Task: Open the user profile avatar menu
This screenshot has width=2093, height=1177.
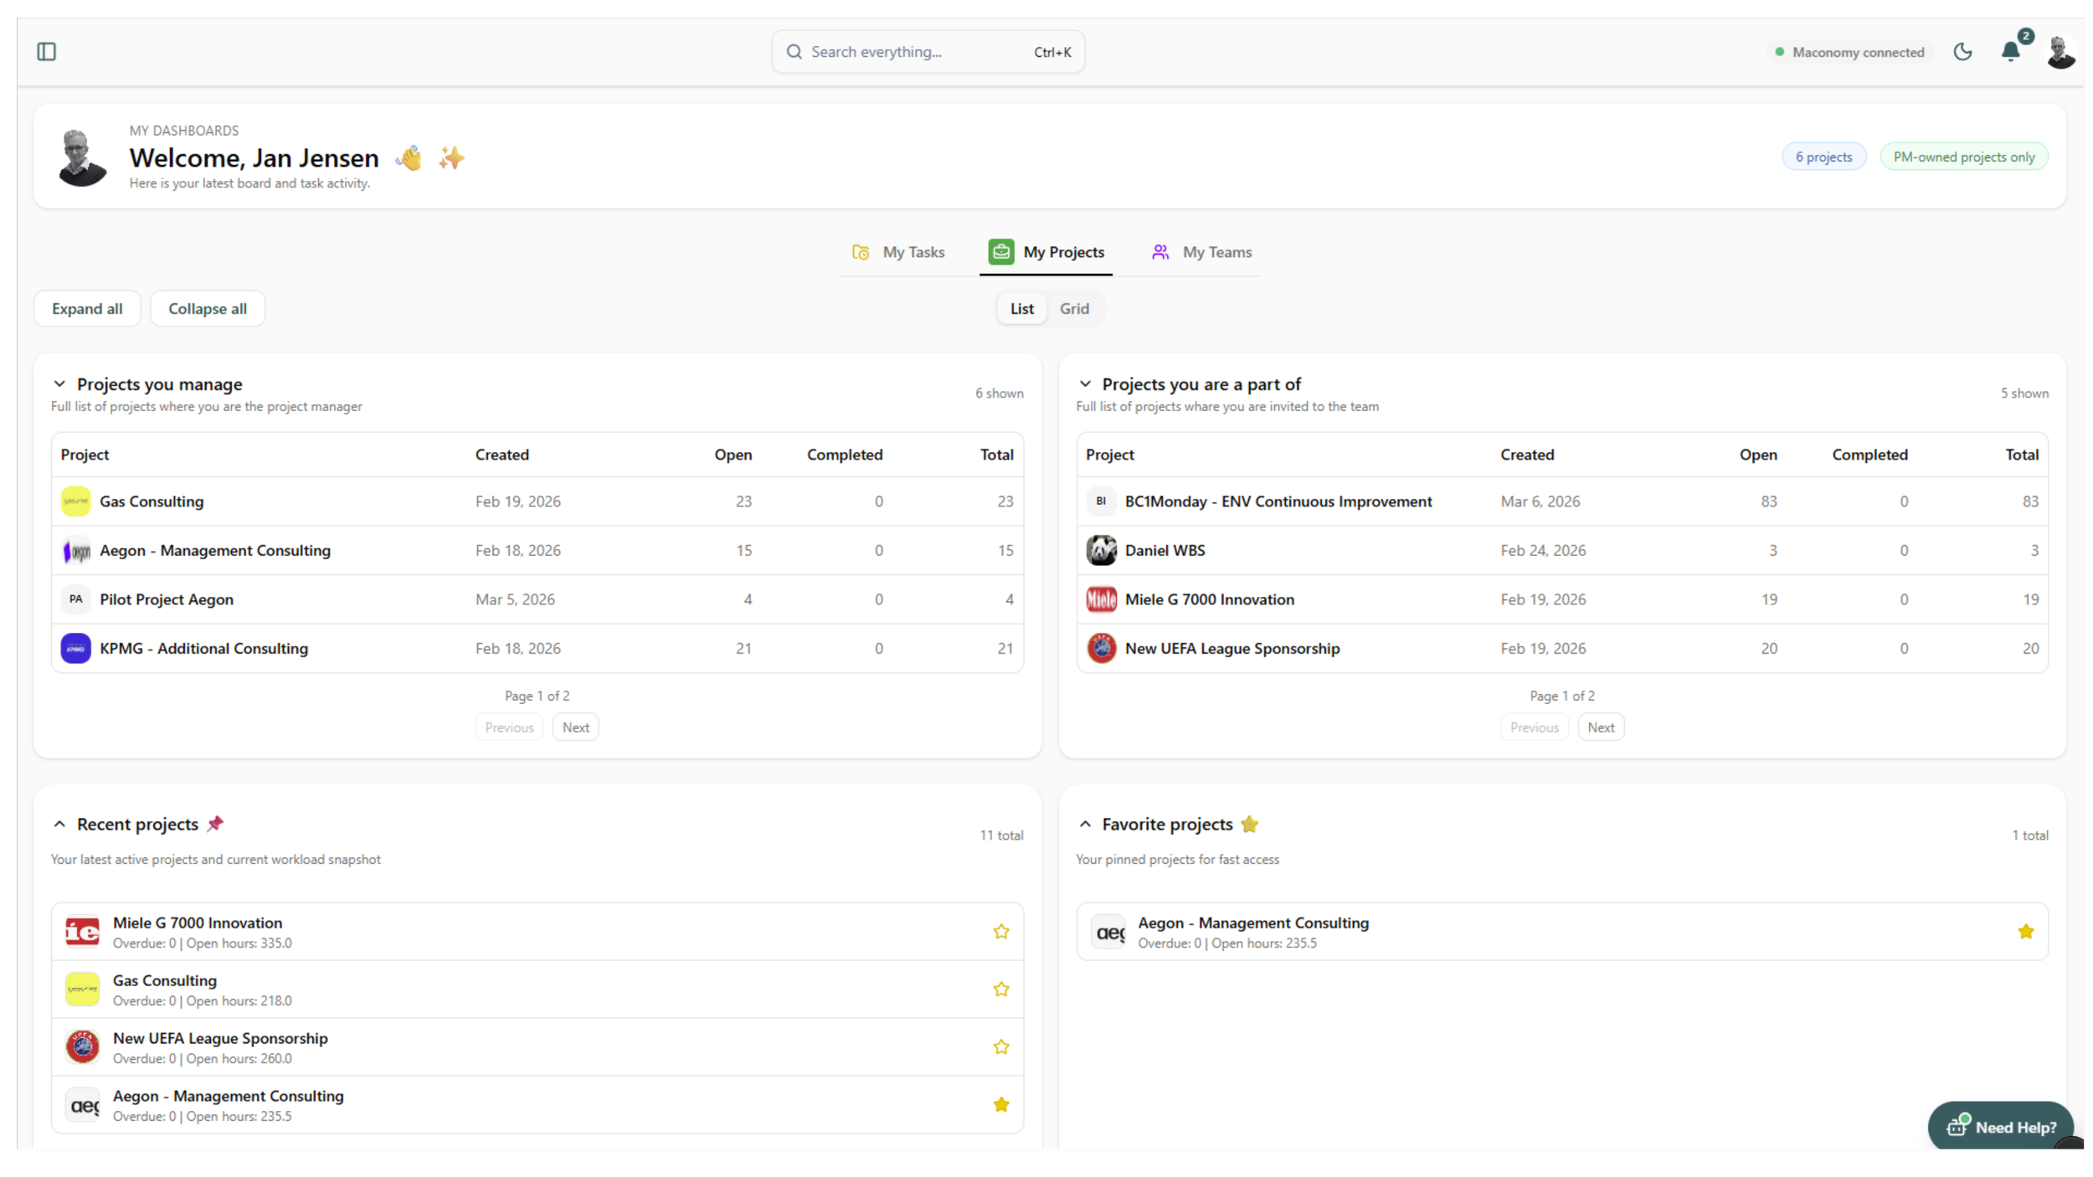Action: tap(2060, 52)
